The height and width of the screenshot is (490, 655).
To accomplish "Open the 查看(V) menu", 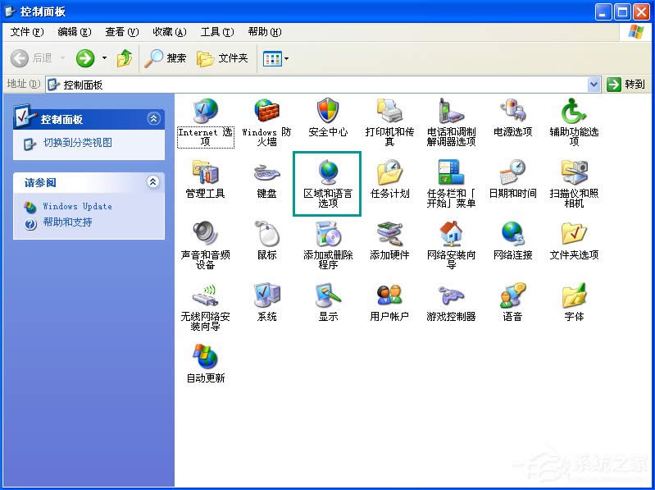I will click(x=121, y=32).
